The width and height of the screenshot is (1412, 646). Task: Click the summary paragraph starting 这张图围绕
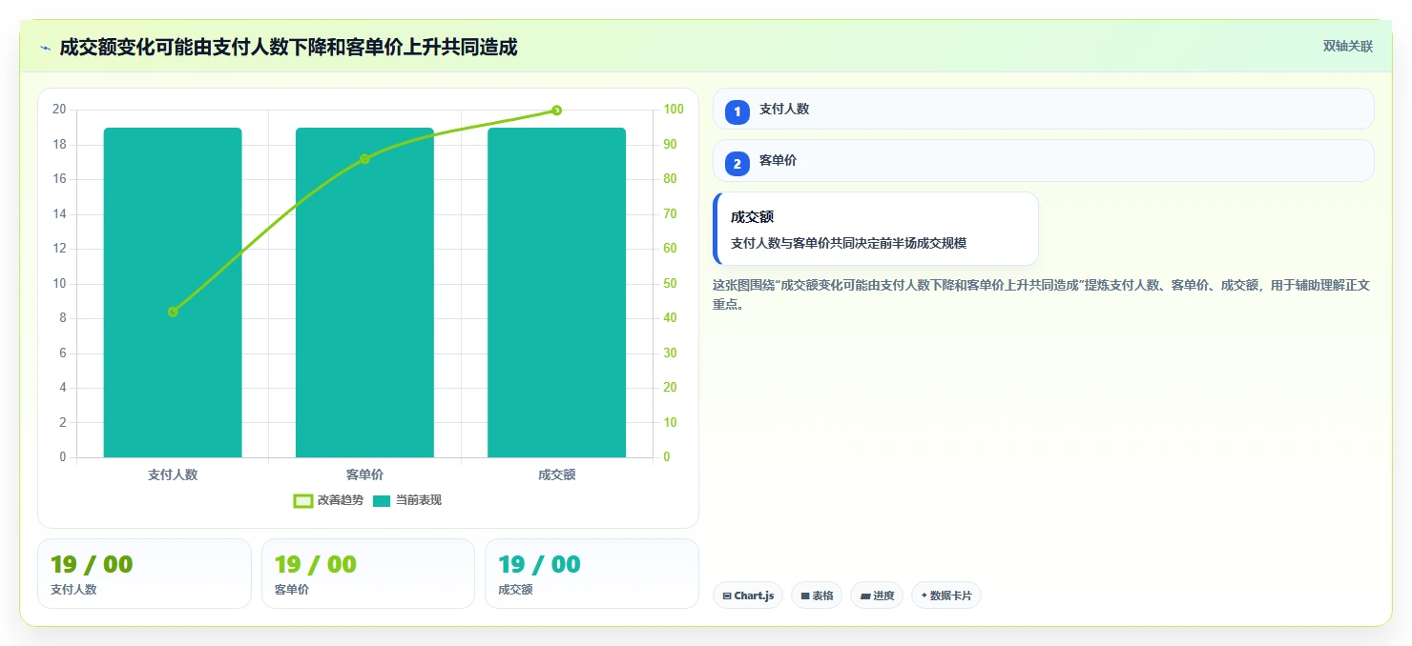point(1042,294)
